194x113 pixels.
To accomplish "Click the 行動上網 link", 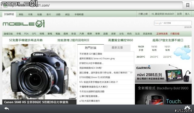I will click(143, 14).
